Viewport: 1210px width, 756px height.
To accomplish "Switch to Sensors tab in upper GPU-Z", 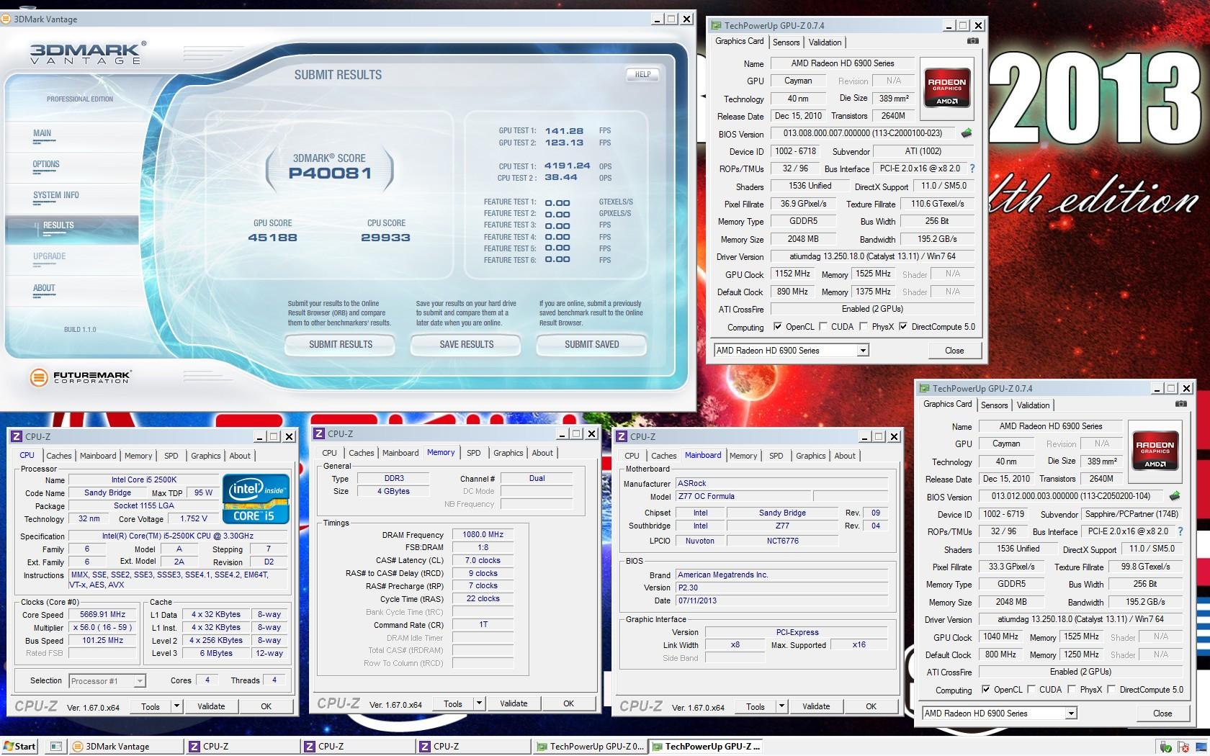I will 786,42.
